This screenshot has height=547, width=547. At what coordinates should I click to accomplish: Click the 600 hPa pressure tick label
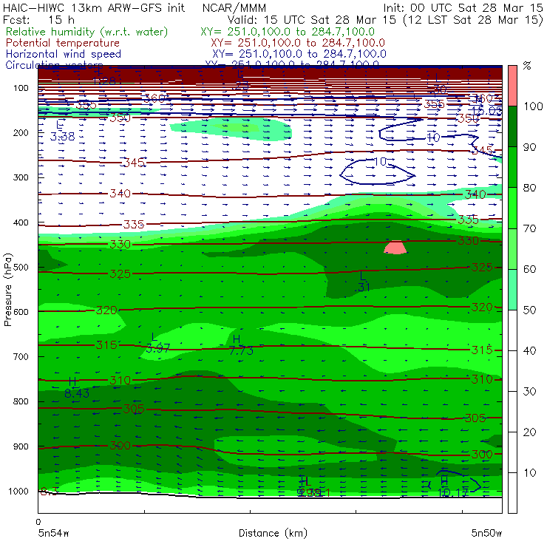[x=21, y=312]
